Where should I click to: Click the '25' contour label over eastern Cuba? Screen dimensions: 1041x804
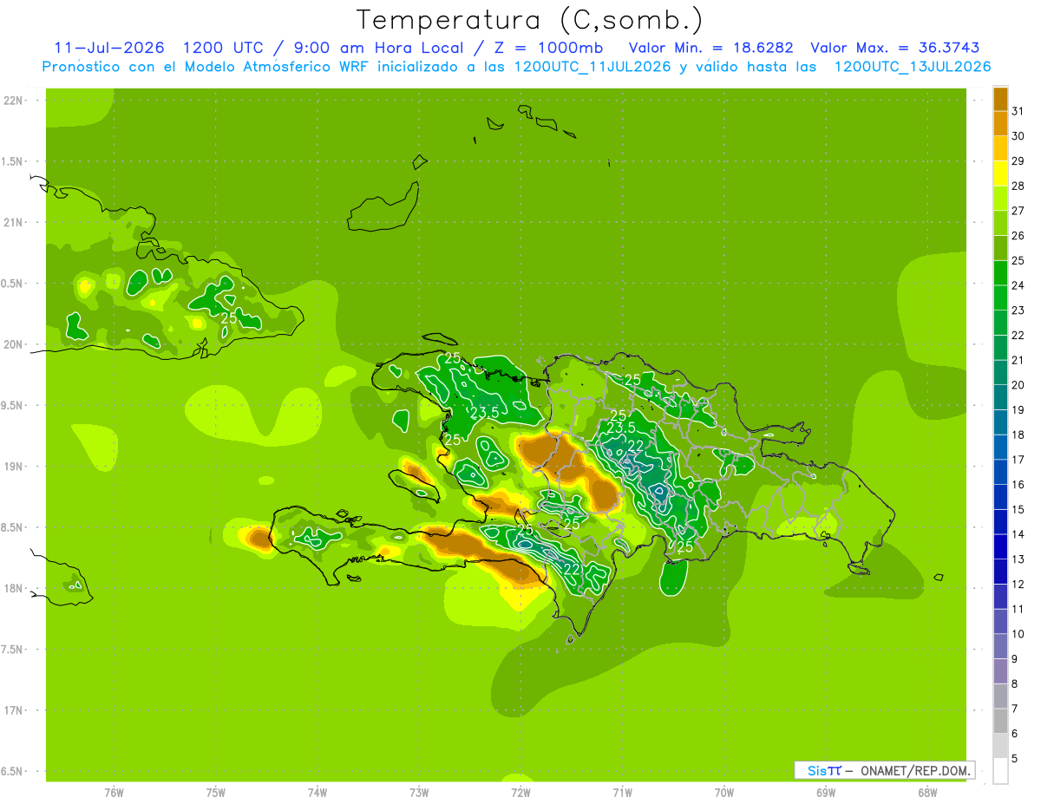coord(229,318)
